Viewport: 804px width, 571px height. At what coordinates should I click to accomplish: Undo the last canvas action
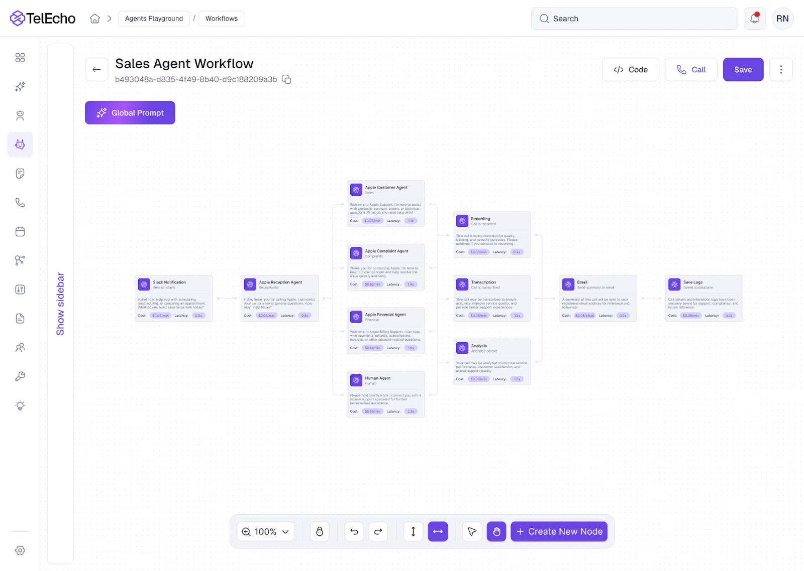pyautogui.click(x=354, y=532)
